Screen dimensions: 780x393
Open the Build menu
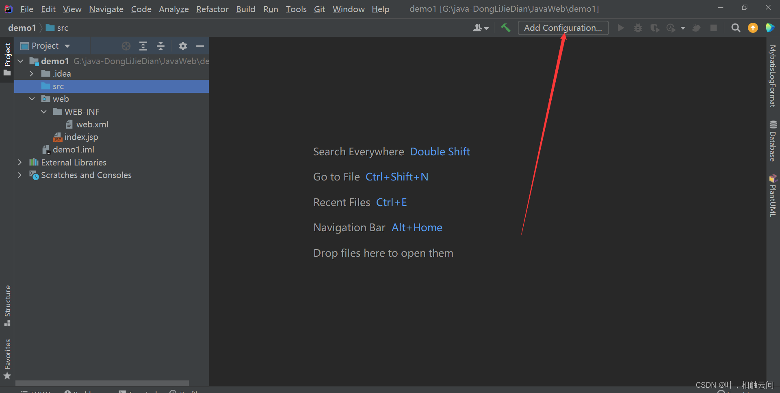coord(245,9)
